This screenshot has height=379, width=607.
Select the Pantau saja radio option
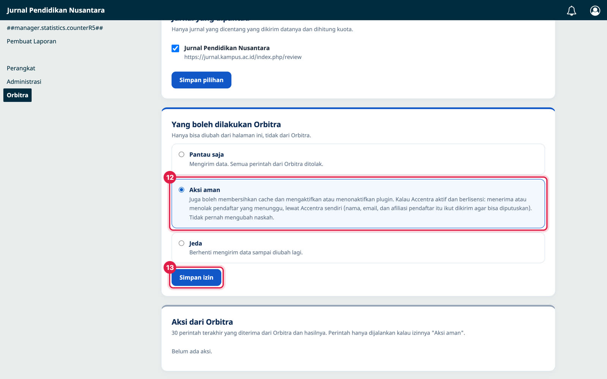point(181,154)
